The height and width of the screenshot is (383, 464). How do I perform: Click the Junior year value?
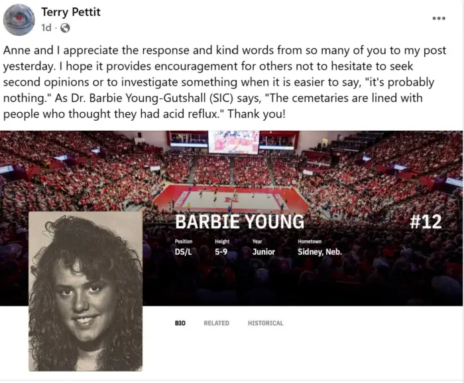[x=264, y=252]
